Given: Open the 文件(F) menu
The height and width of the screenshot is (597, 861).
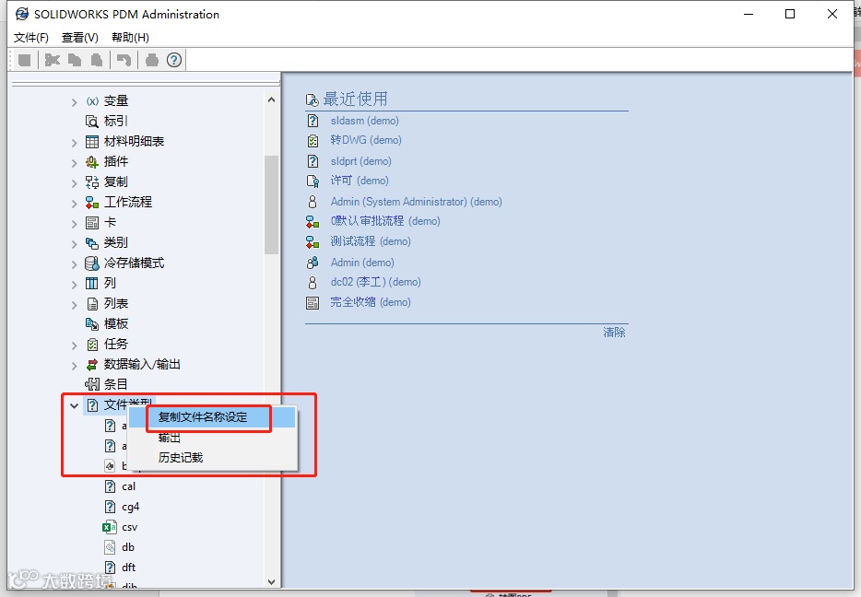Looking at the screenshot, I should 31,37.
